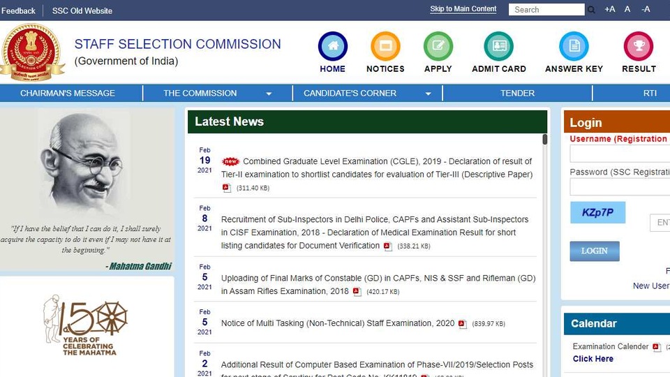Open SSC Old Website link
The height and width of the screenshot is (377, 670).
82,10
